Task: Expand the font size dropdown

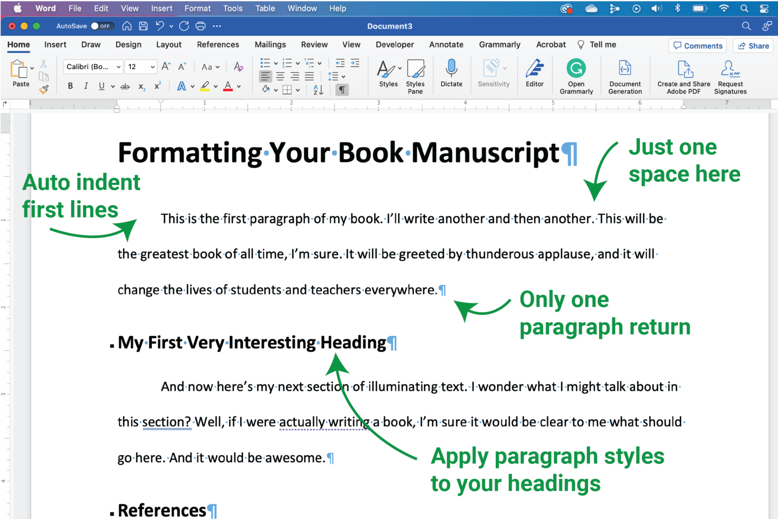Action: point(151,66)
